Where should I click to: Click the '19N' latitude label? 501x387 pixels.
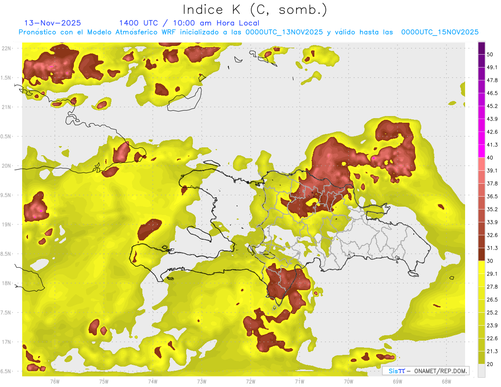(7, 224)
